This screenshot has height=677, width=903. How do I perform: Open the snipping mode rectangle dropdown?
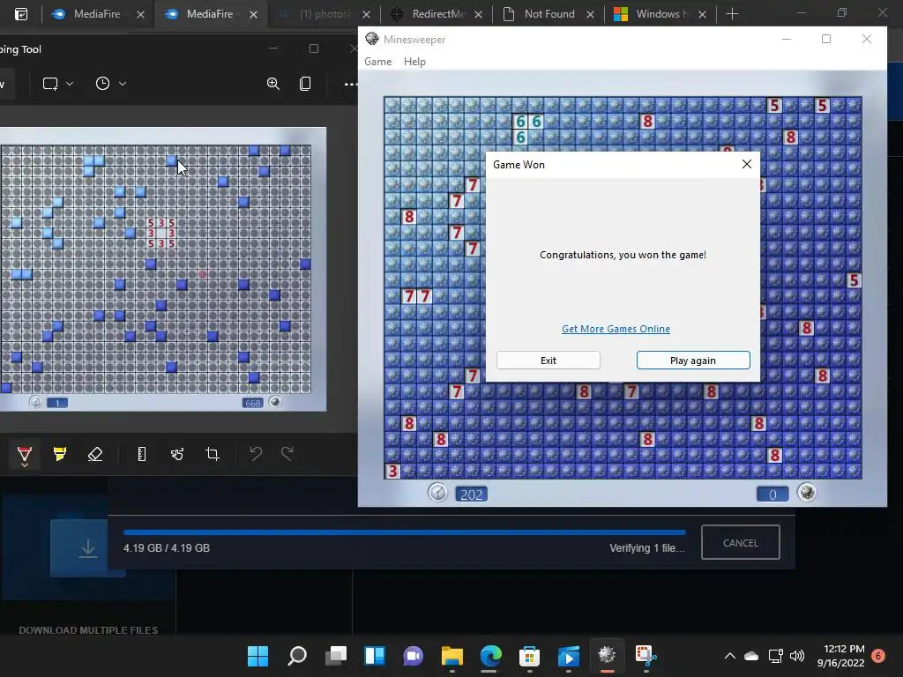point(57,84)
